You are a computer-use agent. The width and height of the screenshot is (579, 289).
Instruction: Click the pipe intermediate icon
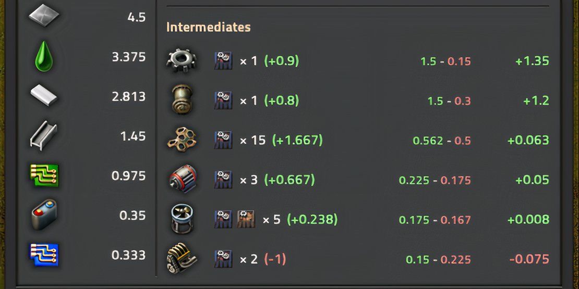[182, 100]
